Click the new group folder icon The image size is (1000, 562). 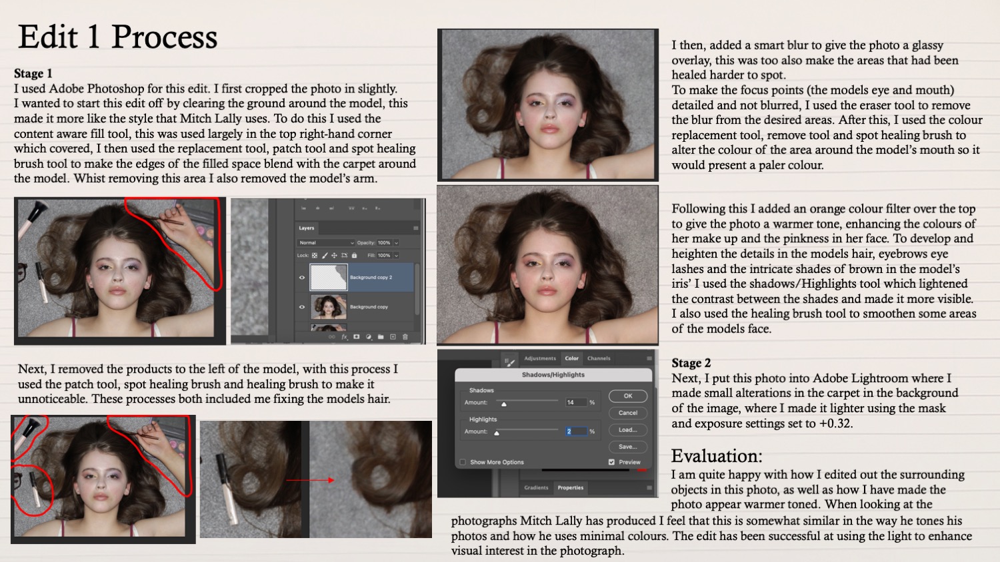tap(381, 337)
